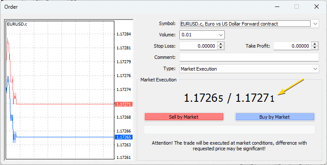This screenshot has width=327, height=165.
Task: Click the 1.17261 price axis label
Action: pyautogui.click(x=124, y=158)
